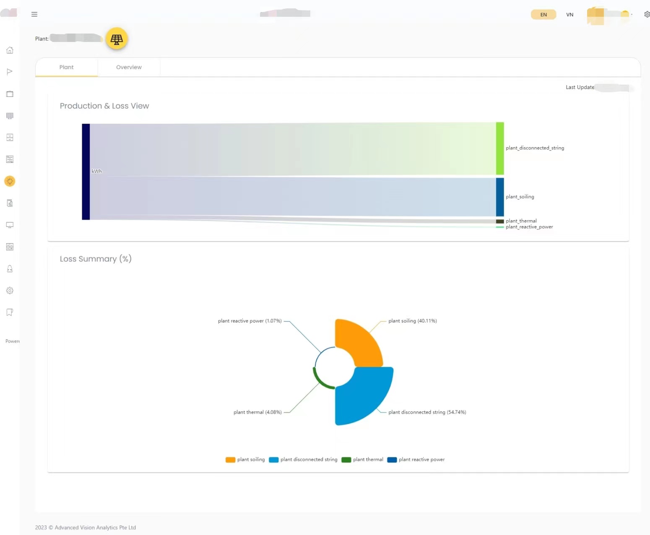Switch language to VN

[x=569, y=15]
